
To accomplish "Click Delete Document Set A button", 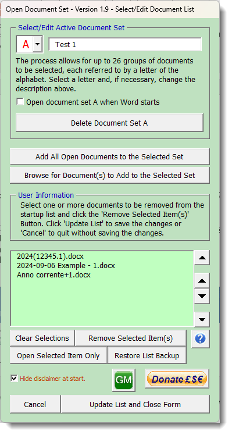I will click(x=109, y=123).
